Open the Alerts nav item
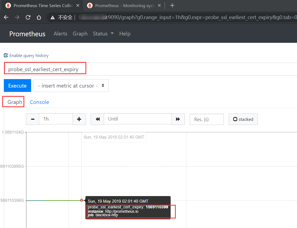297x228 pixels. click(x=60, y=34)
